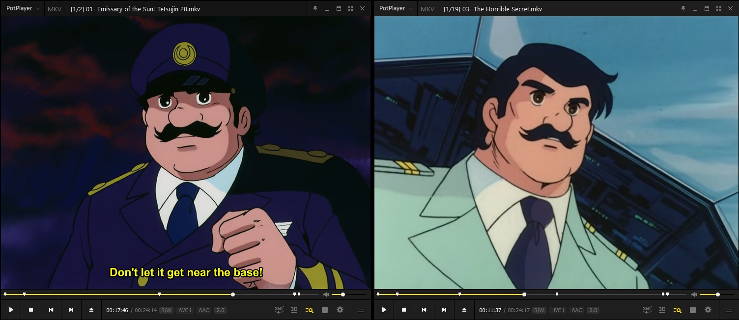The width and height of the screenshot is (739, 320).
Task: Open hamburger menu in The Horrible Secret window
Action: pos(729,310)
